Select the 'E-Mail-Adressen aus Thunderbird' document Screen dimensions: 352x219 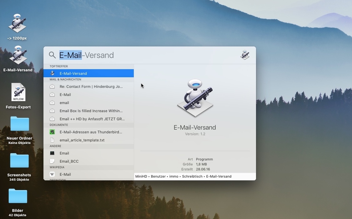pos(89,132)
